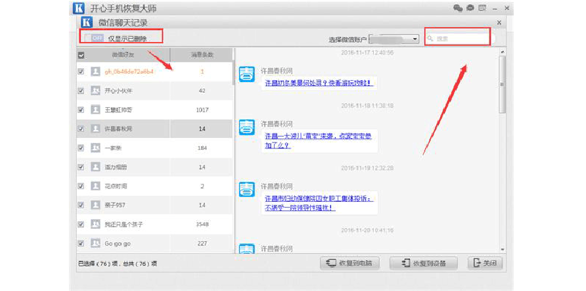Select the Go go go group name
Screen dimensions: 586x291
coord(118,243)
